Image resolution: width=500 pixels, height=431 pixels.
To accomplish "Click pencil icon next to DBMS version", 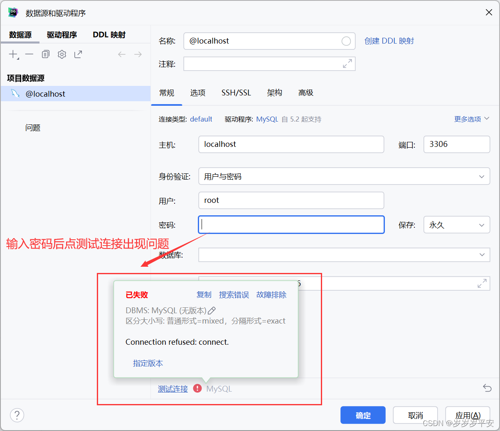I will pos(212,311).
